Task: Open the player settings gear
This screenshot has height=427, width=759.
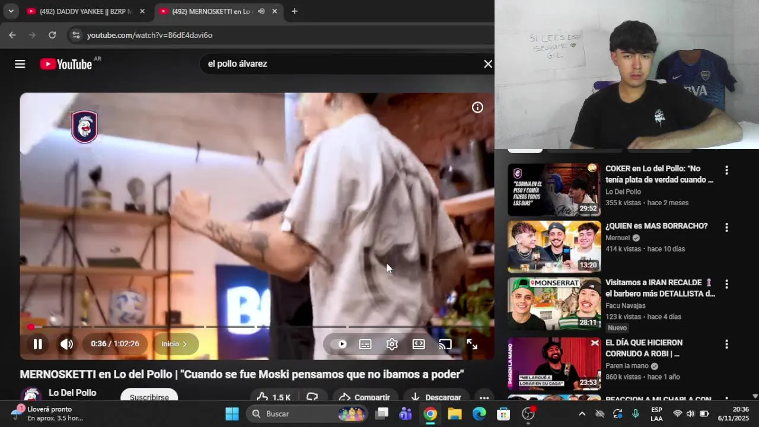Action: click(x=392, y=344)
